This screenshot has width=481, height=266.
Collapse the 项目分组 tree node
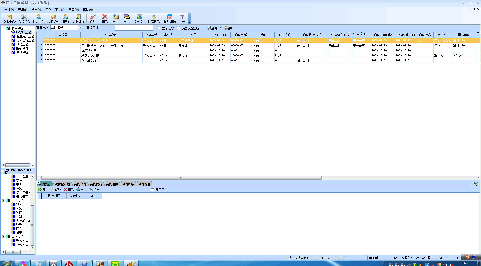3,28
